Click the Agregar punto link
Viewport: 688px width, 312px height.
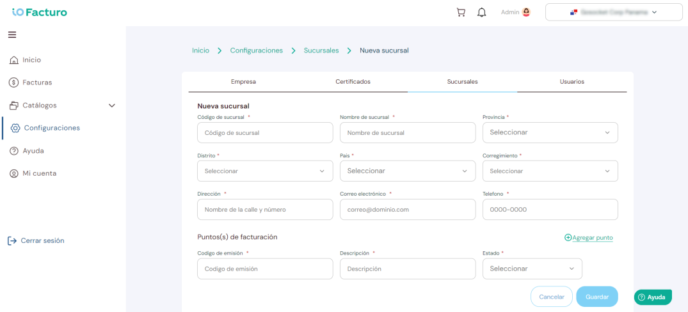tap(593, 237)
